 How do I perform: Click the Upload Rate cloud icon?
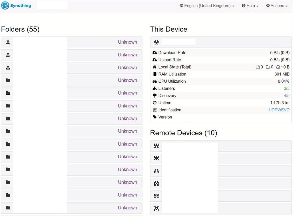(155, 60)
